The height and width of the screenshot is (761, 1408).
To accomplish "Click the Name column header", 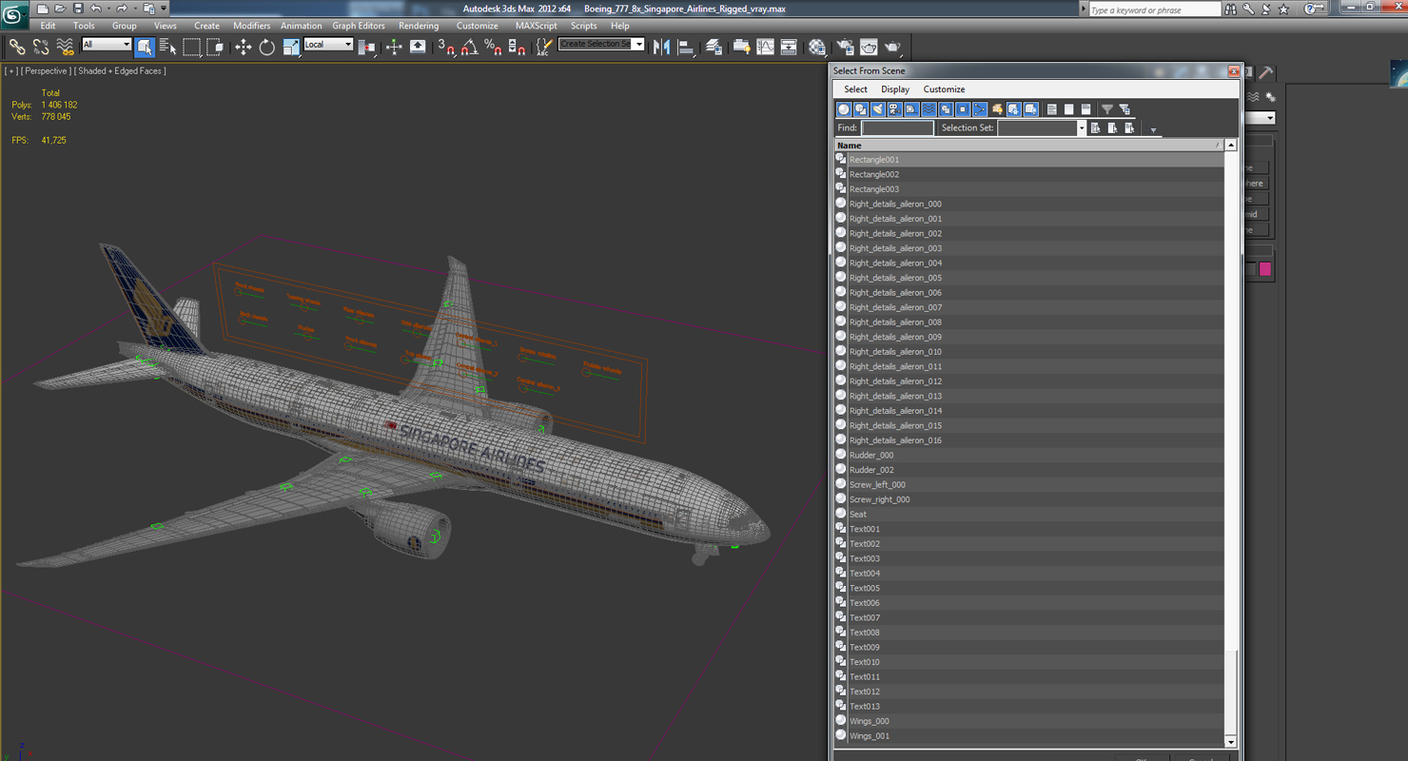I will pyautogui.click(x=1028, y=146).
